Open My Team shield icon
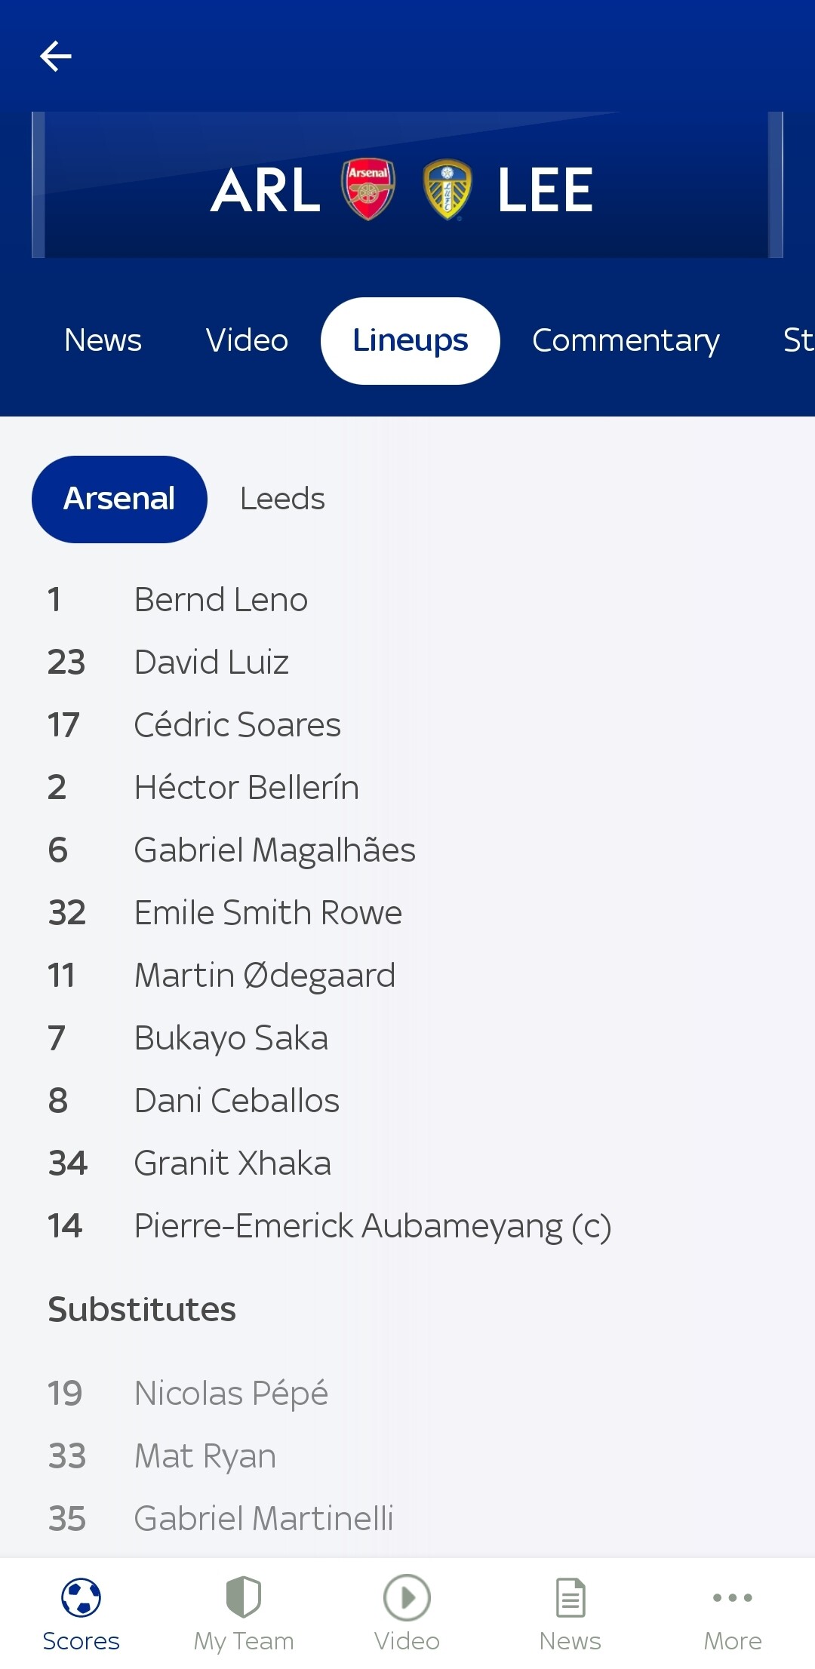The image size is (815, 1669). pos(244,1598)
